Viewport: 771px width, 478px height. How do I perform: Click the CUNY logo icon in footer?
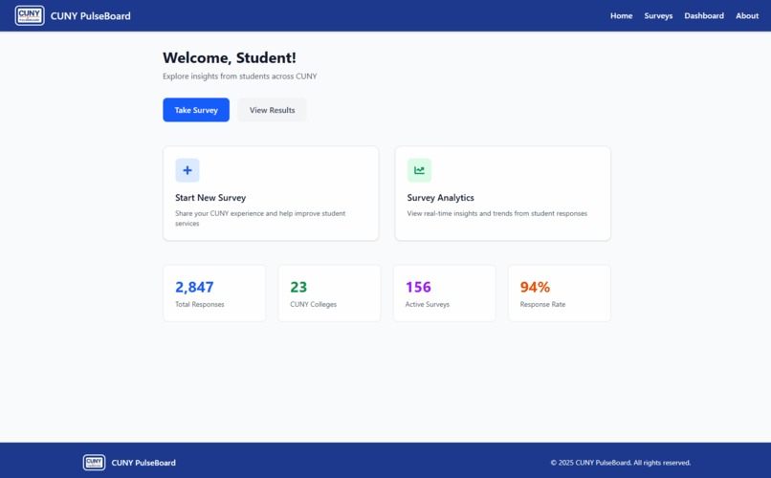[x=94, y=463]
